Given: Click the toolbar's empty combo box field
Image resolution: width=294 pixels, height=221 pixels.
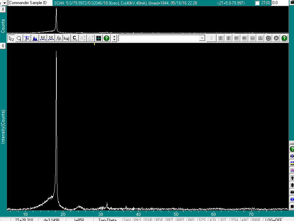Looking at the screenshot, I should [x=159, y=38].
